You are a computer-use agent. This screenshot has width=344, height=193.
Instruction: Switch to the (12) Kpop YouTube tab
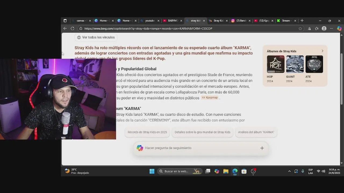264,21
